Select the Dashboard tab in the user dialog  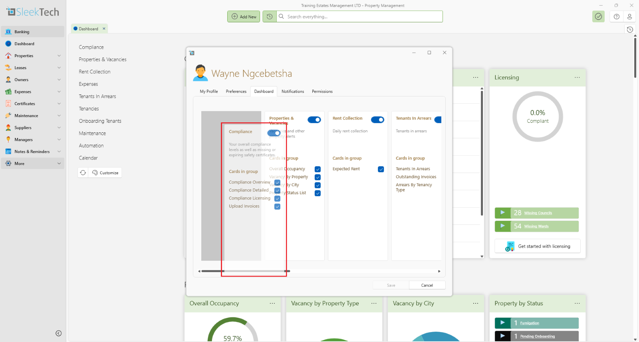coord(264,91)
